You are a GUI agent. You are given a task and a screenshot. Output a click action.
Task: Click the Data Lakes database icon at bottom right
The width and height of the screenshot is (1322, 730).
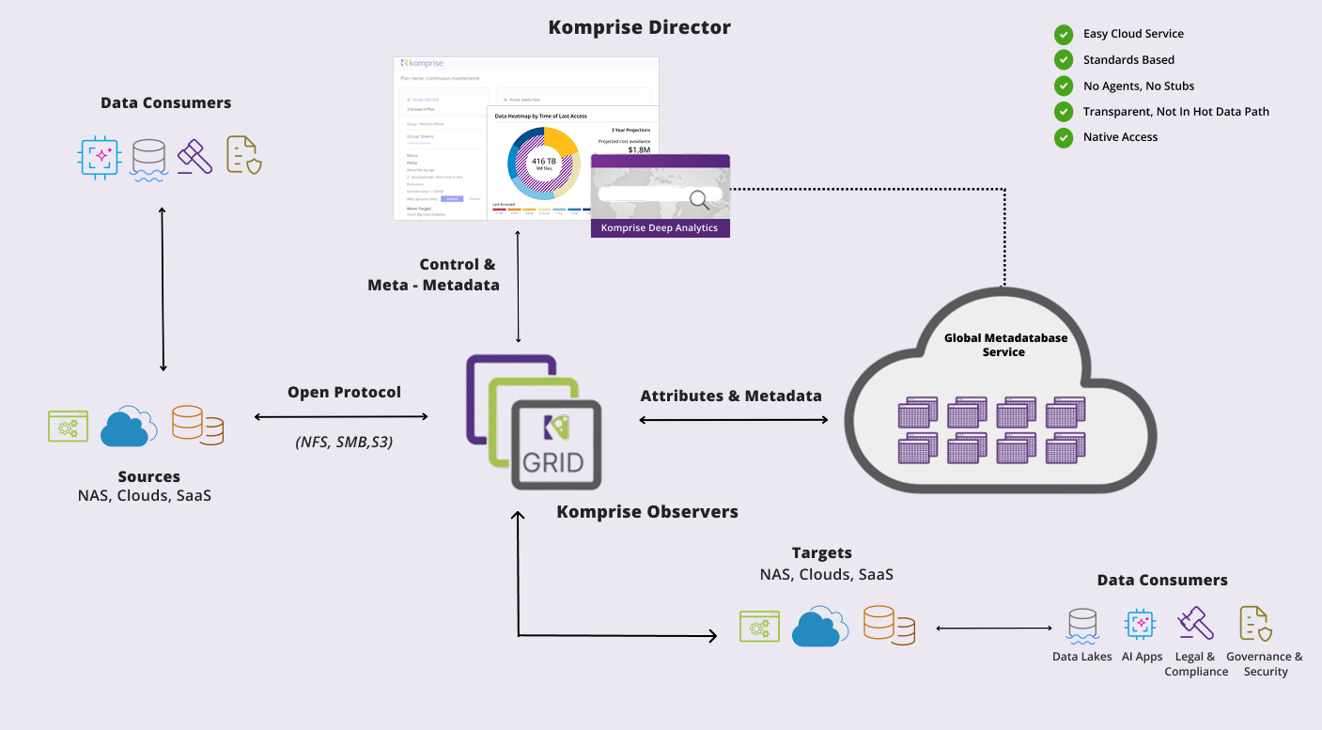(1081, 622)
